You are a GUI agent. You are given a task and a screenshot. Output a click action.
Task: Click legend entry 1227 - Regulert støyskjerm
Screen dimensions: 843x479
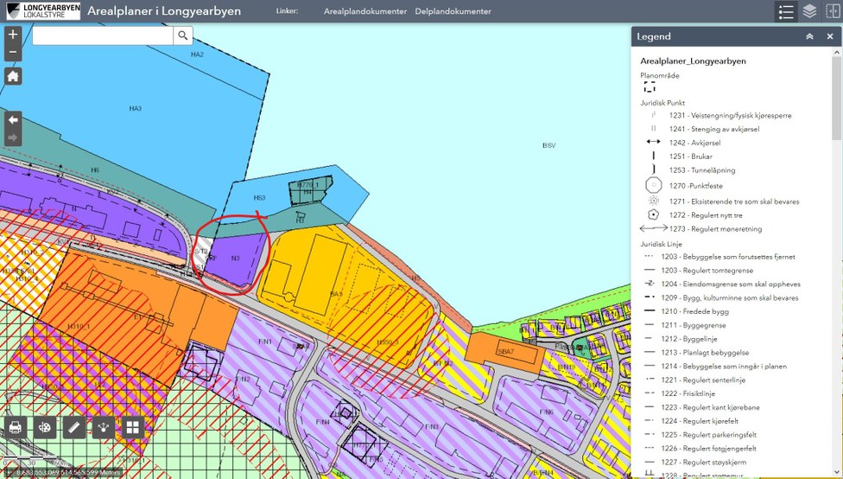tap(704, 462)
